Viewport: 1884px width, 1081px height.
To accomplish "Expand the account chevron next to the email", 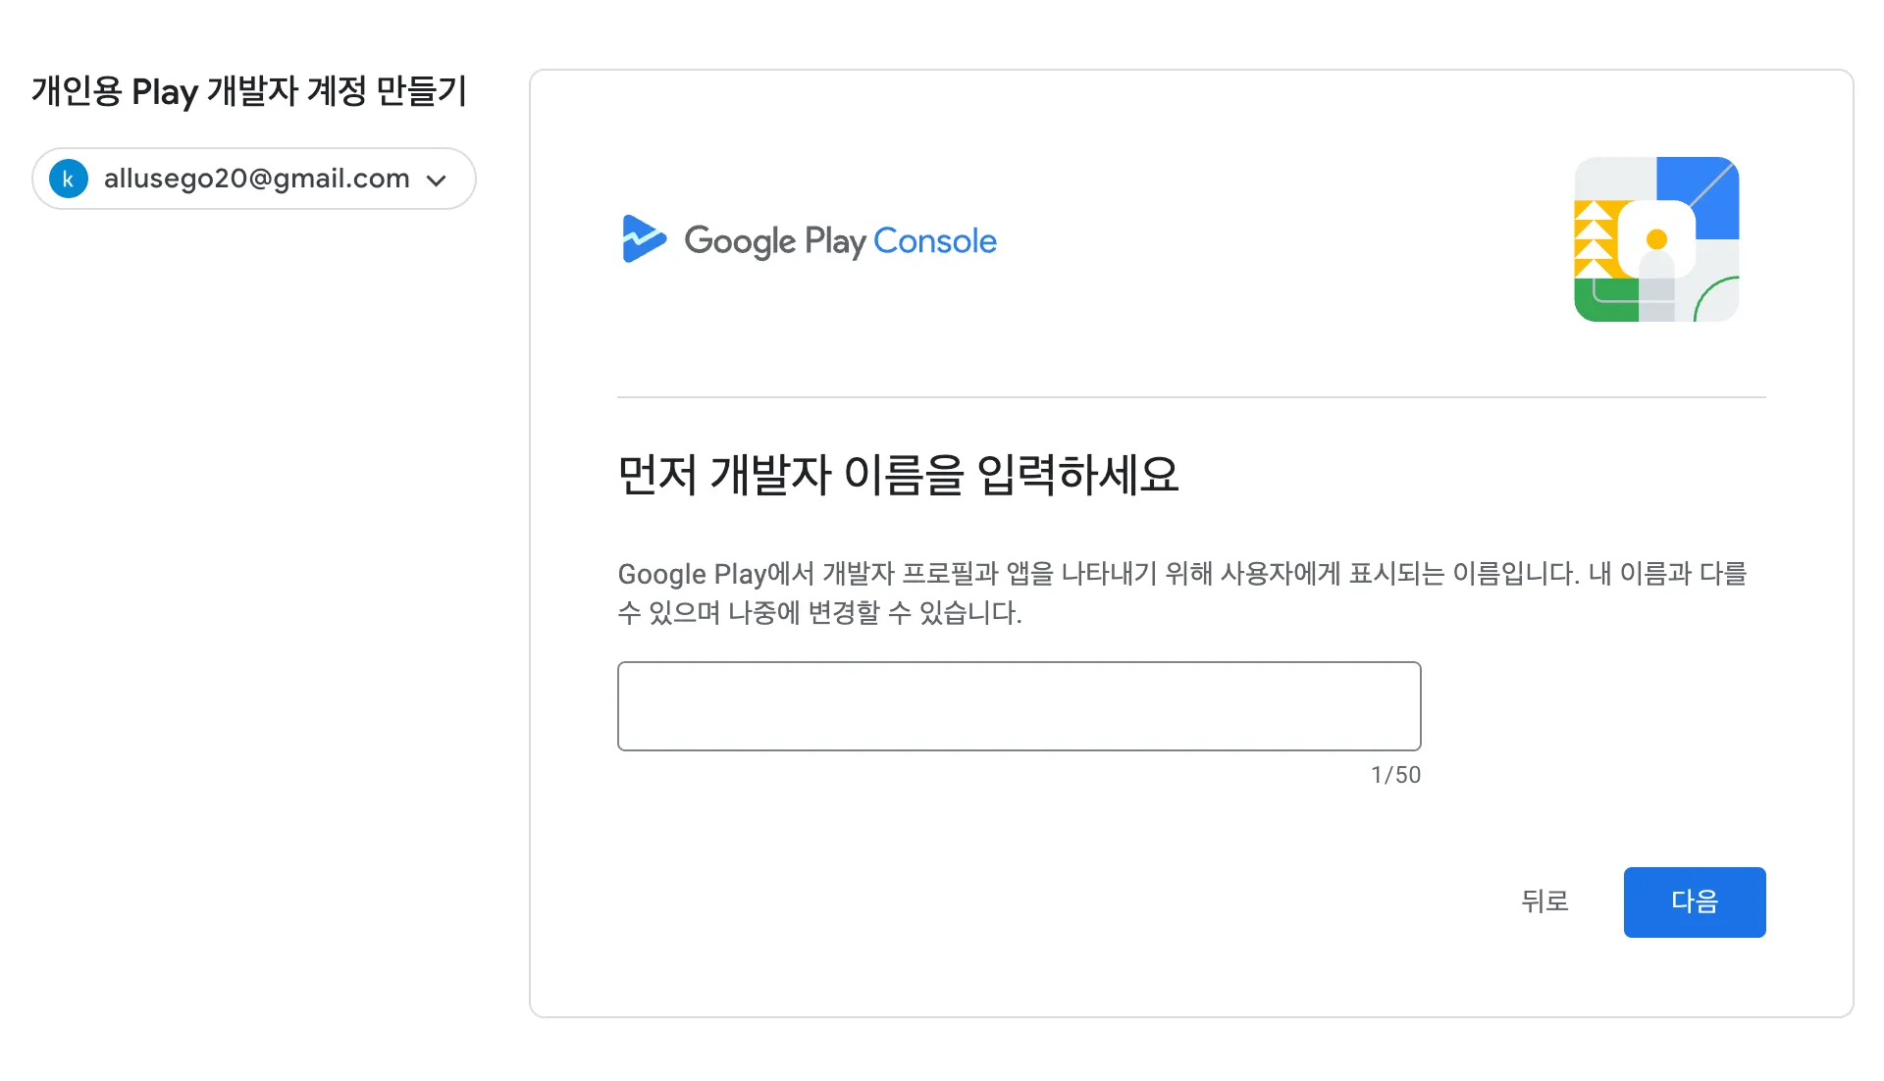I will 437,180.
